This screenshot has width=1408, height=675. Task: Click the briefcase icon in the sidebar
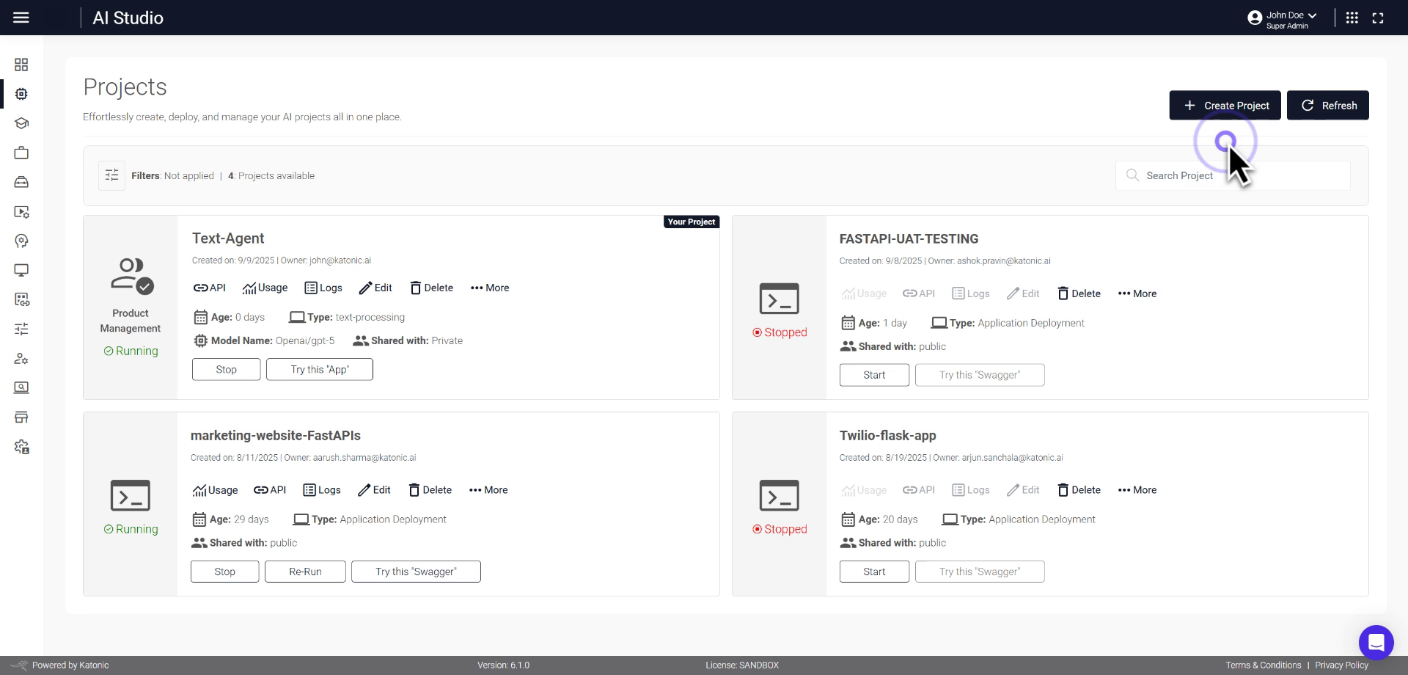point(21,153)
